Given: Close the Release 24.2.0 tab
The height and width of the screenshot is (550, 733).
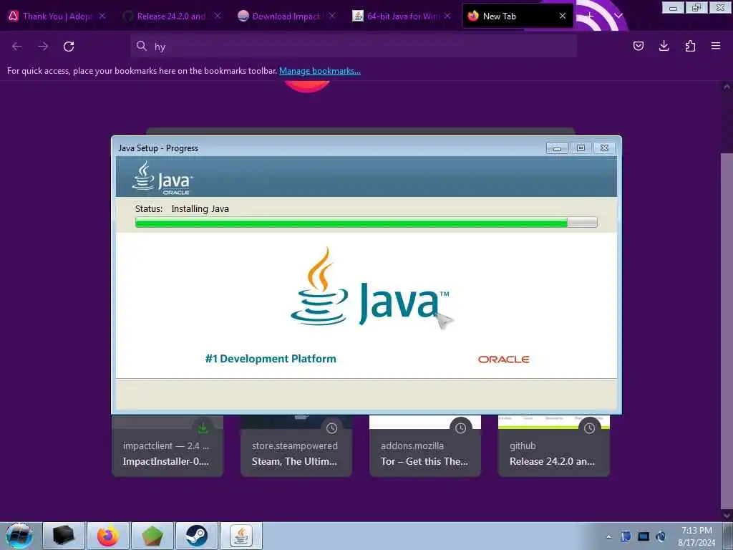Looking at the screenshot, I should coord(218,16).
